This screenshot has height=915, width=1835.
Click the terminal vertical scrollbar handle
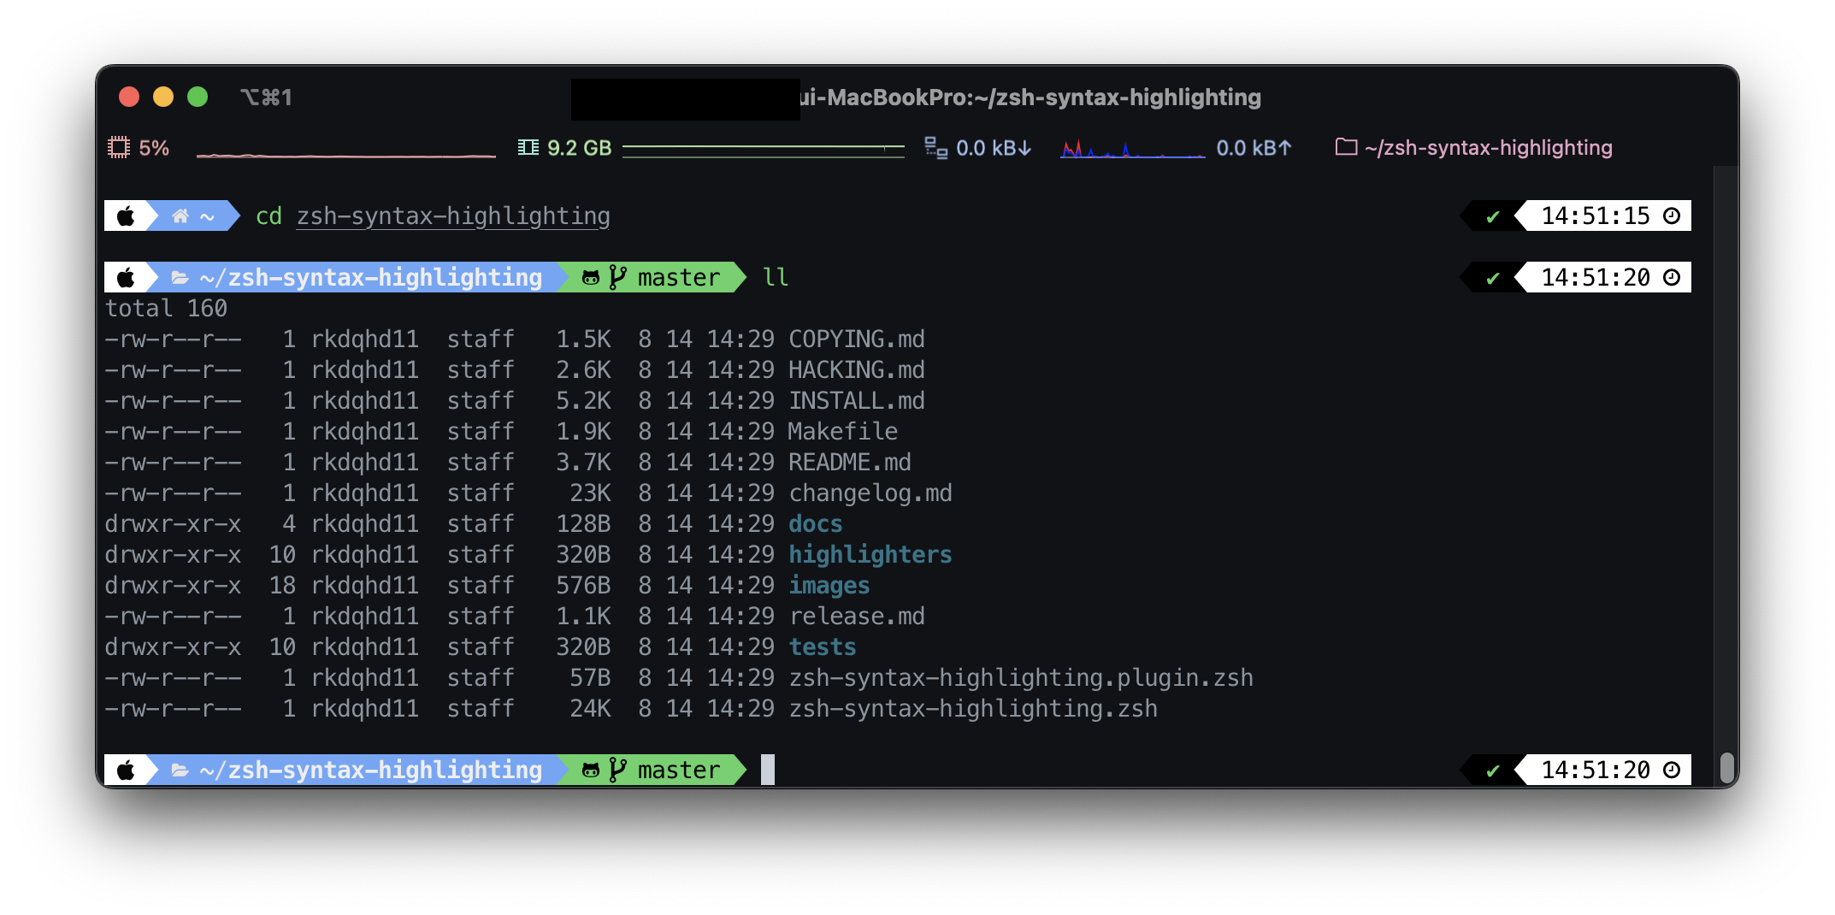coord(1726,768)
